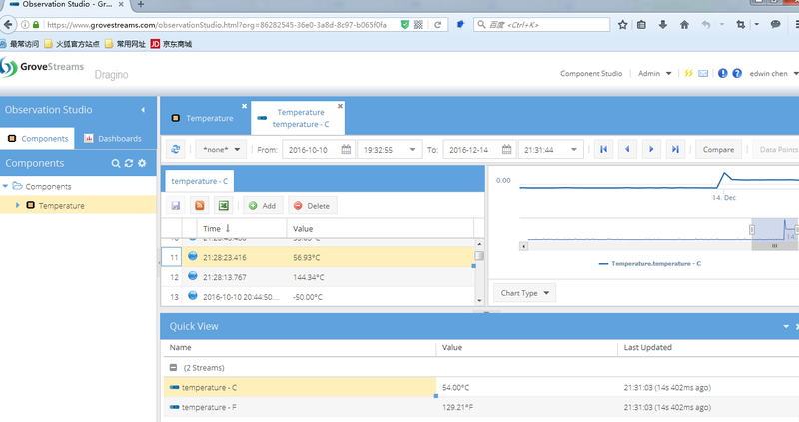This screenshot has height=422, width=799.
Task: Go to next time range arrow
Action: pyautogui.click(x=651, y=150)
